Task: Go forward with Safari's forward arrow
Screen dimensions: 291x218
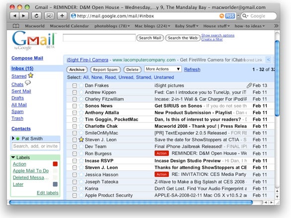Action: [x=24, y=16]
